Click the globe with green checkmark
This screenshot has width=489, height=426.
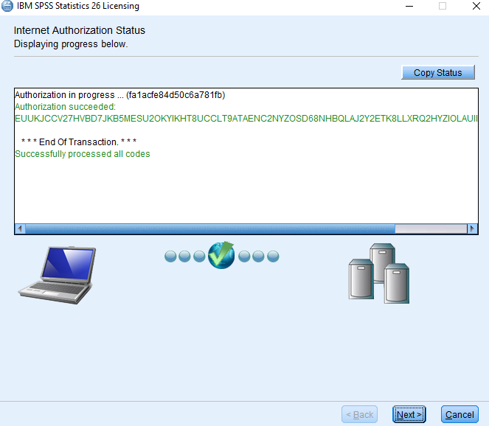click(221, 255)
